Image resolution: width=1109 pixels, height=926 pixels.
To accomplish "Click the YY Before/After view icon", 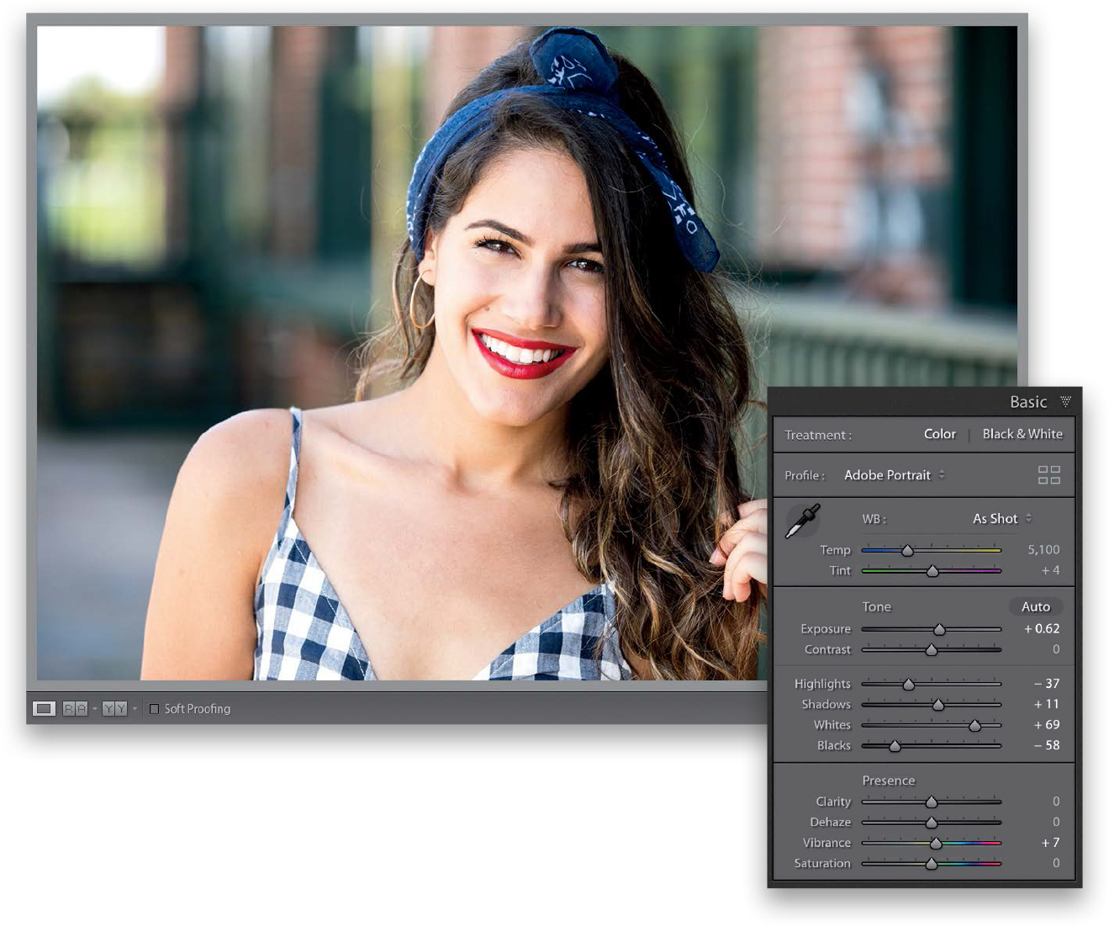I will [114, 709].
